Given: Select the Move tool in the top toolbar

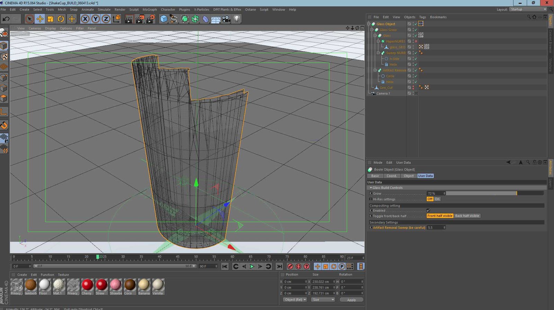Looking at the screenshot, I should pyautogui.click(x=40, y=19).
